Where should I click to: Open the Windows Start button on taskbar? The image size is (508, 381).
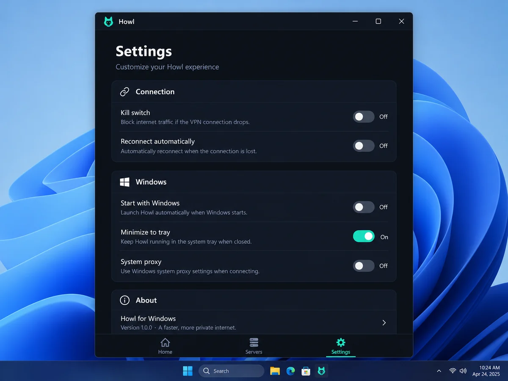click(x=188, y=371)
